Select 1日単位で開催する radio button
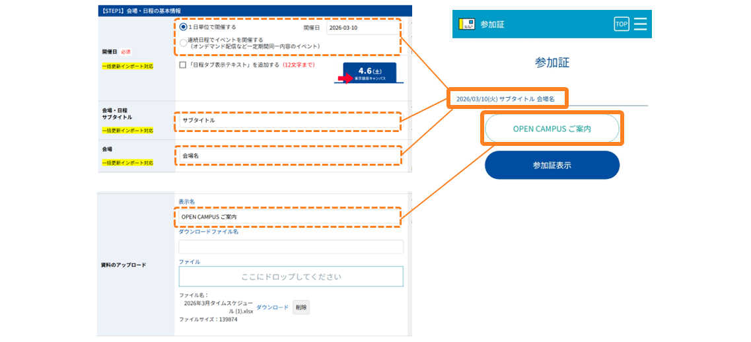 pos(183,27)
